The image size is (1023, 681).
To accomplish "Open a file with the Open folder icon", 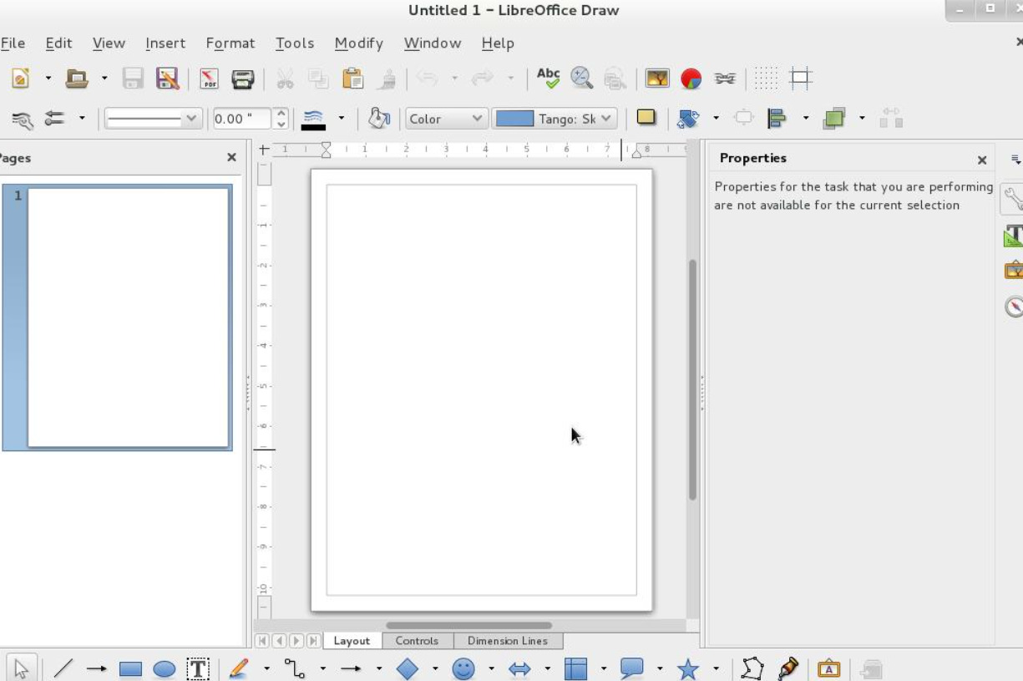I will 77,79.
